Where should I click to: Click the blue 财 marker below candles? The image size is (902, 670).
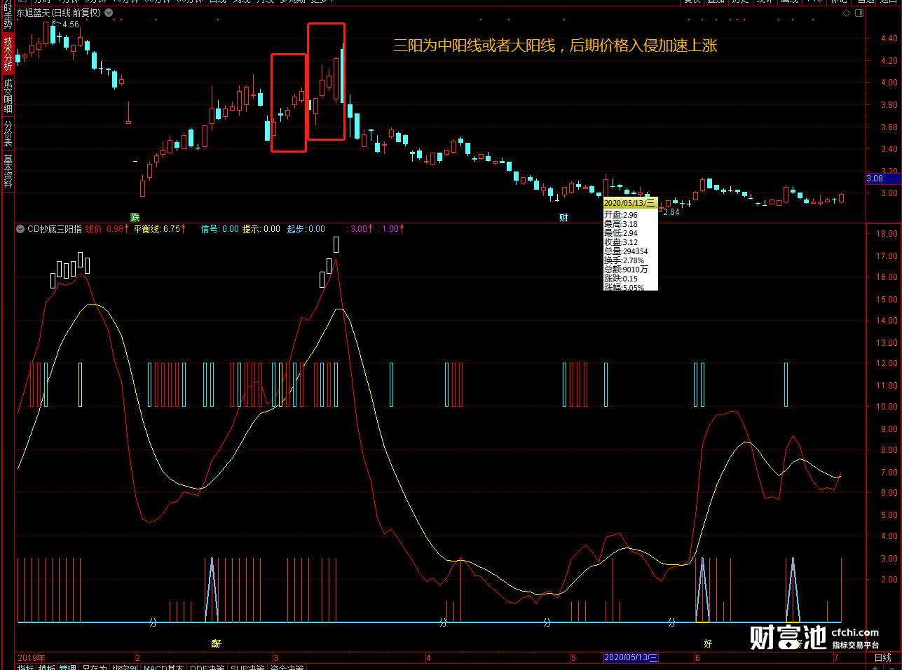point(563,218)
